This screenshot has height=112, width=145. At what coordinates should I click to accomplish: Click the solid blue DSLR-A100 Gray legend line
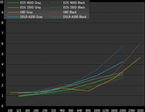(x=13, y=17)
